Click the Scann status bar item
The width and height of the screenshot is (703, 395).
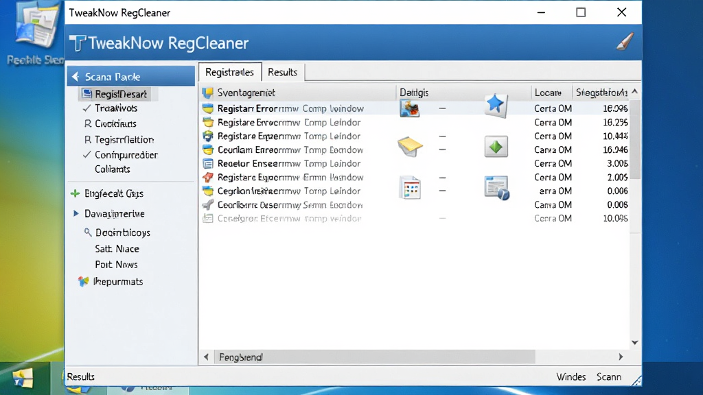[609, 376]
